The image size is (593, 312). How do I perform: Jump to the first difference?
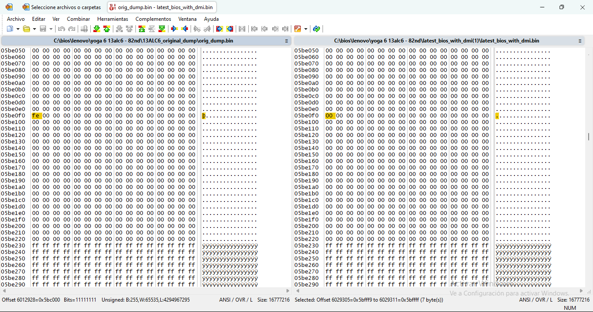[x=142, y=29]
